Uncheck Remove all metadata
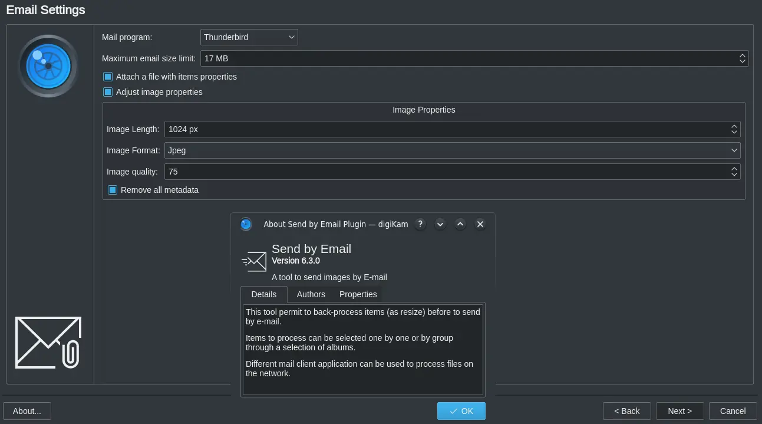The image size is (762, 424). point(113,190)
